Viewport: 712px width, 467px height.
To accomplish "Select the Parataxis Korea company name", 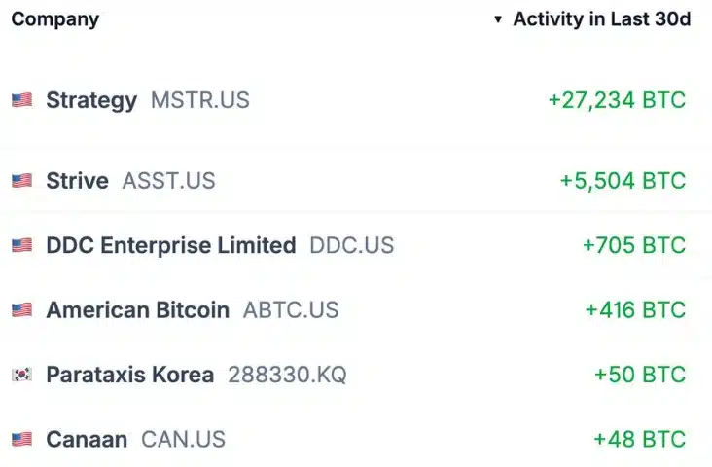I will (x=129, y=375).
